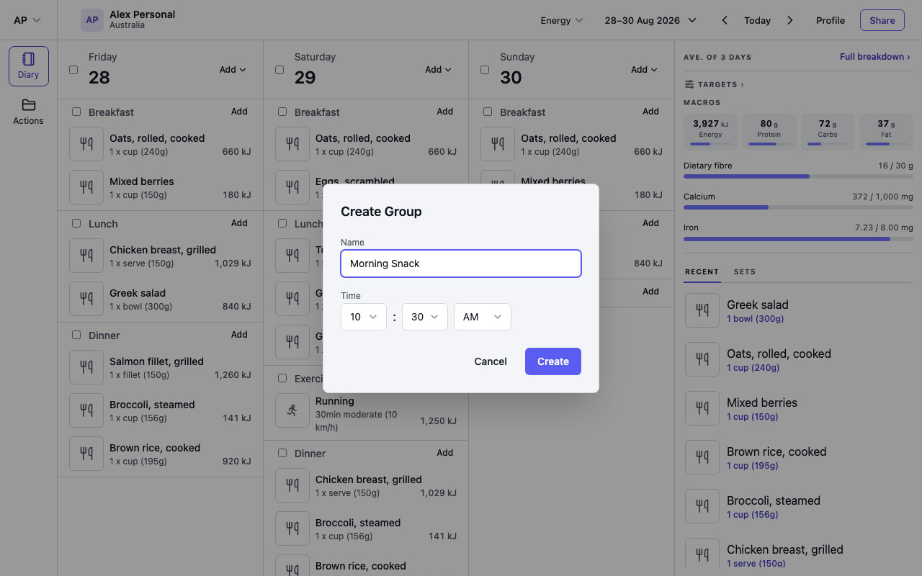This screenshot has width=922, height=576.
Task: Open the Actions folder in the sidebar
Action: (29, 112)
